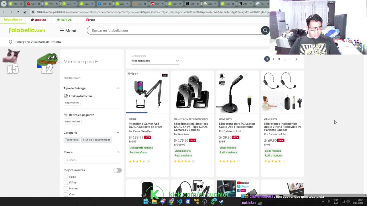367x206 pixels.
Task: Go to falabella.com home logo
Action: point(27,30)
